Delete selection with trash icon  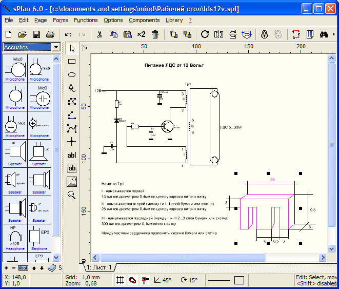155,34
